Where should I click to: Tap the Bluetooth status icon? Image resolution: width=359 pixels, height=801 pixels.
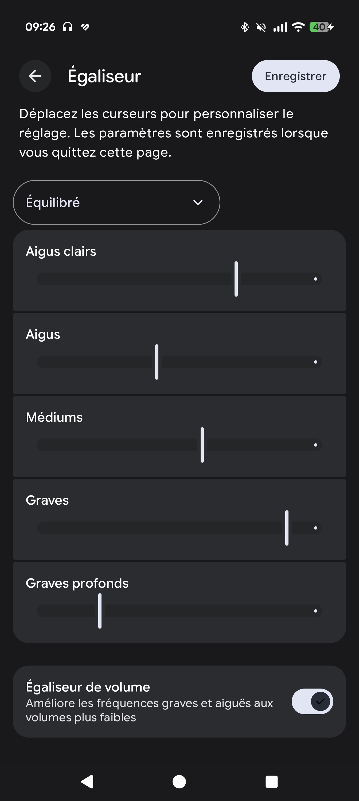tap(245, 27)
